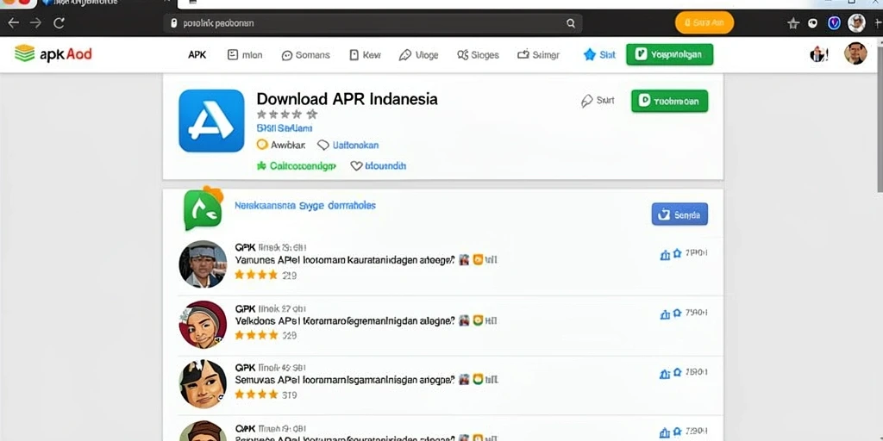The width and height of the screenshot is (883, 441).
Task: Click the Awblkar yellow circle tag
Action: point(281,145)
